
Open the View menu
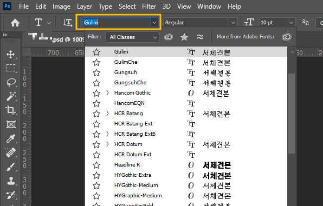point(184,6)
